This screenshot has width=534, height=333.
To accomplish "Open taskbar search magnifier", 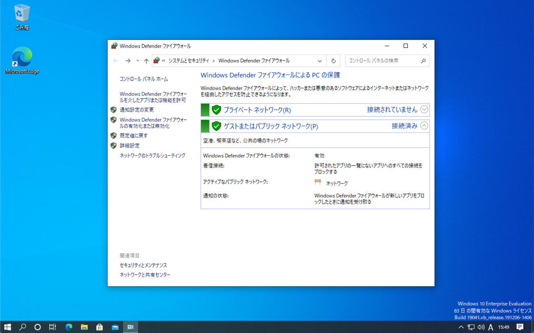I will [23, 327].
